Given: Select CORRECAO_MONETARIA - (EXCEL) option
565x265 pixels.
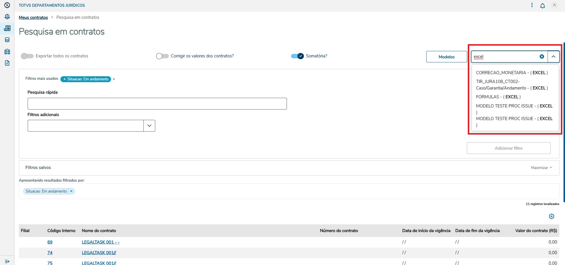Looking at the screenshot, I should pos(512,73).
